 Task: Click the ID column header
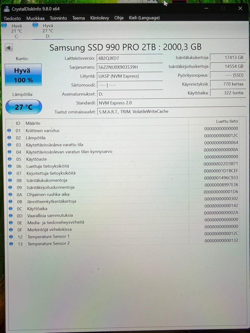[18, 123]
